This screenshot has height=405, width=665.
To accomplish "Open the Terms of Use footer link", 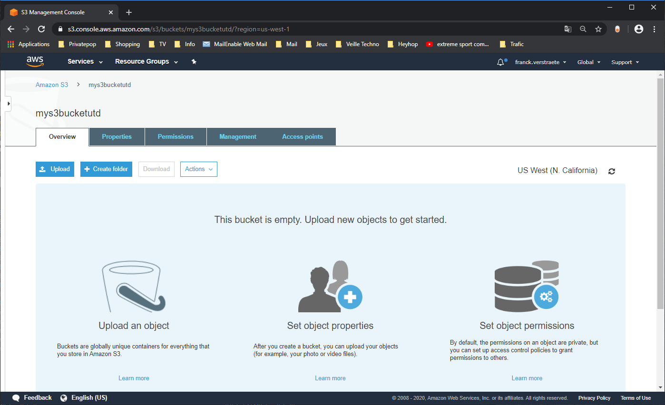I will 636,398.
